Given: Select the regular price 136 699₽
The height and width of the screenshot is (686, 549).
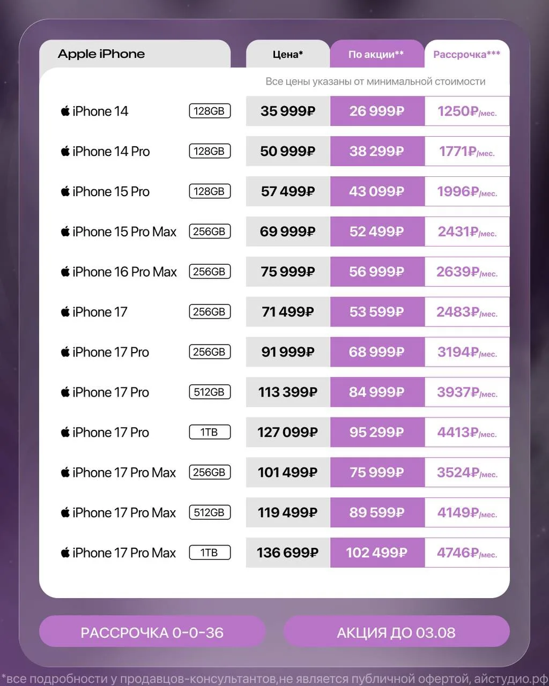Looking at the screenshot, I should pos(288,553).
